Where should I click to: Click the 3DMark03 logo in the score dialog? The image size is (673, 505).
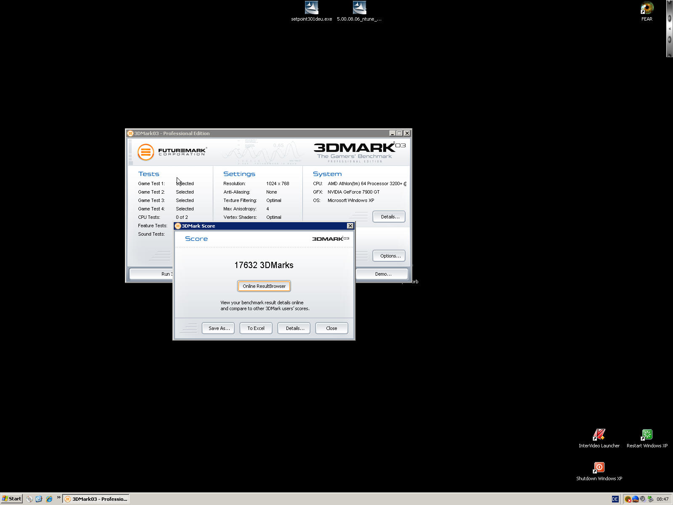(x=331, y=239)
